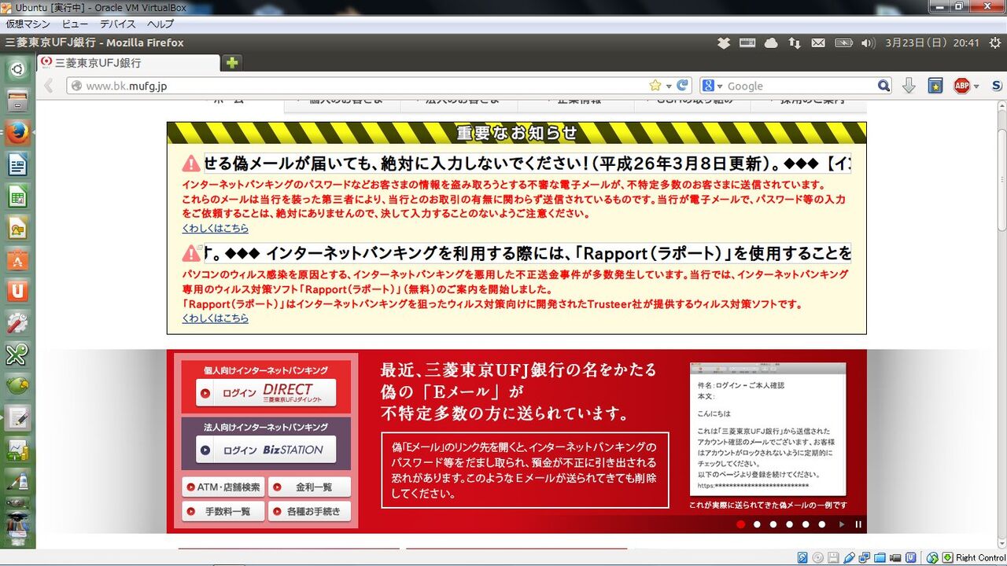Open the 手数料一覧 button
The width and height of the screenshot is (1007, 566).
(x=223, y=511)
